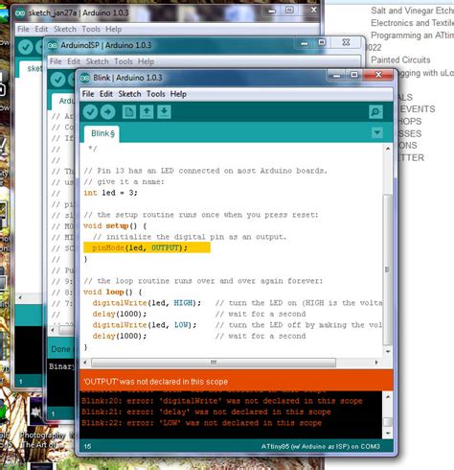The image size is (454, 470).
Task: Select the Blink§ sketch tab
Action: pyautogui.click(x=102, y=133)
